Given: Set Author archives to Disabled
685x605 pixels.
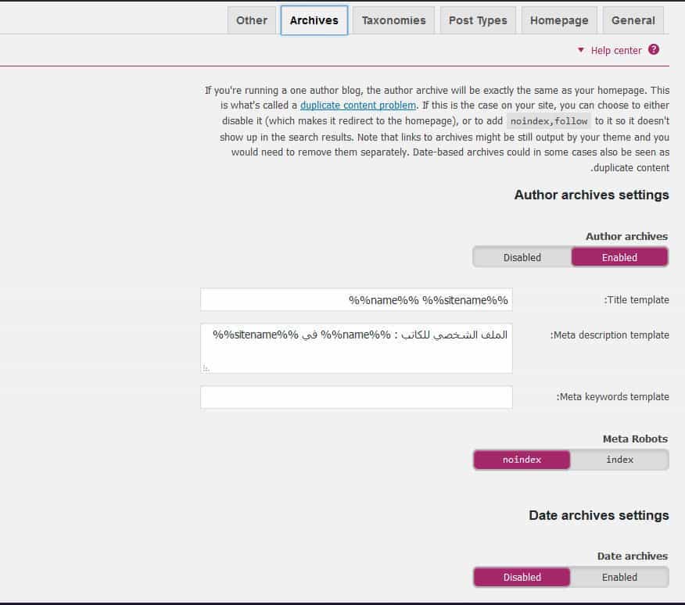Looking at the screenshot, I should click(522, 257).
